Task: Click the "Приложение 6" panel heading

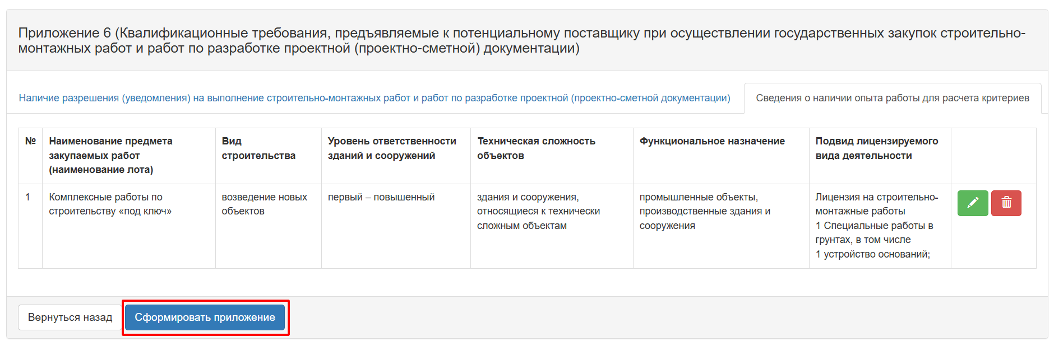Action: coord(521,40)
